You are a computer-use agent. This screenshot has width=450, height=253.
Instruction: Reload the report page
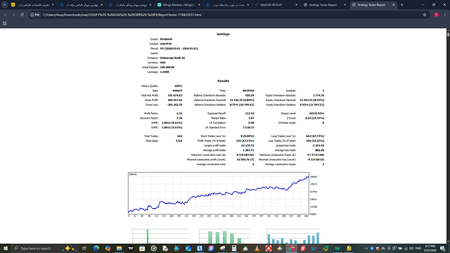tap(22, 14)
